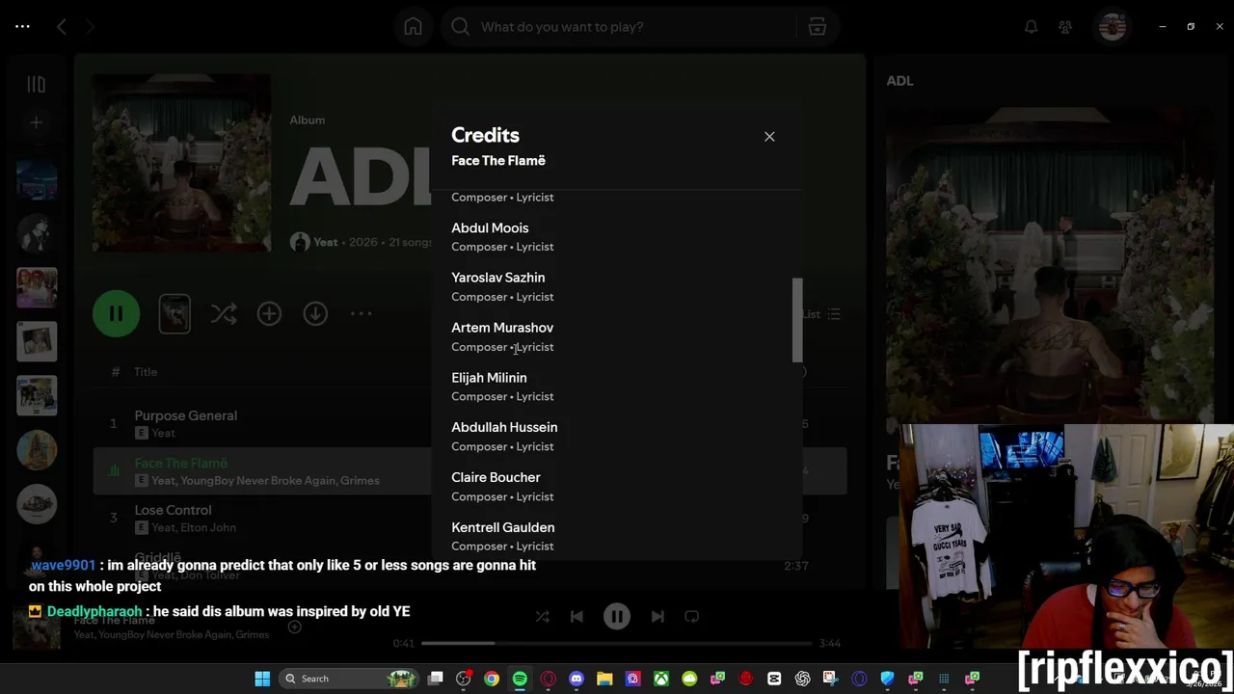Open Task View in the taskbar
Viewport: 1234px width, 694px height.
pos(436,679)
